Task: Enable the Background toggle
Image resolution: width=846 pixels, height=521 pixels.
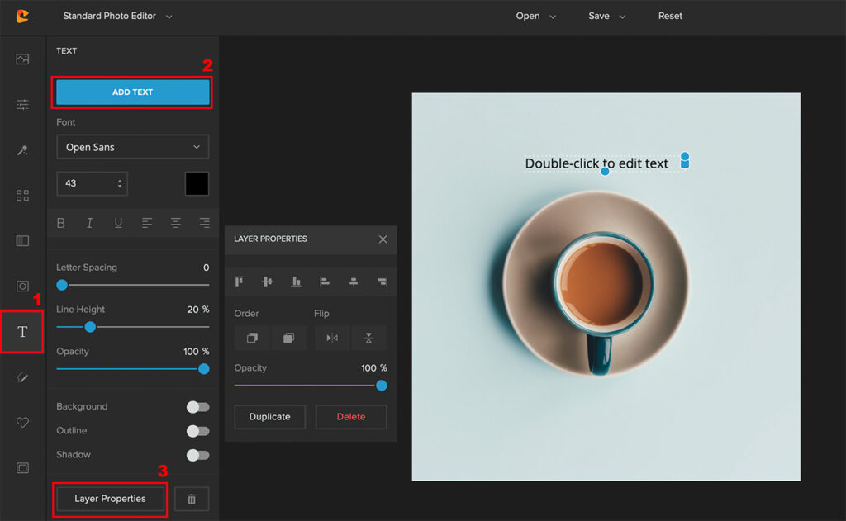Action: coord(197,407)
